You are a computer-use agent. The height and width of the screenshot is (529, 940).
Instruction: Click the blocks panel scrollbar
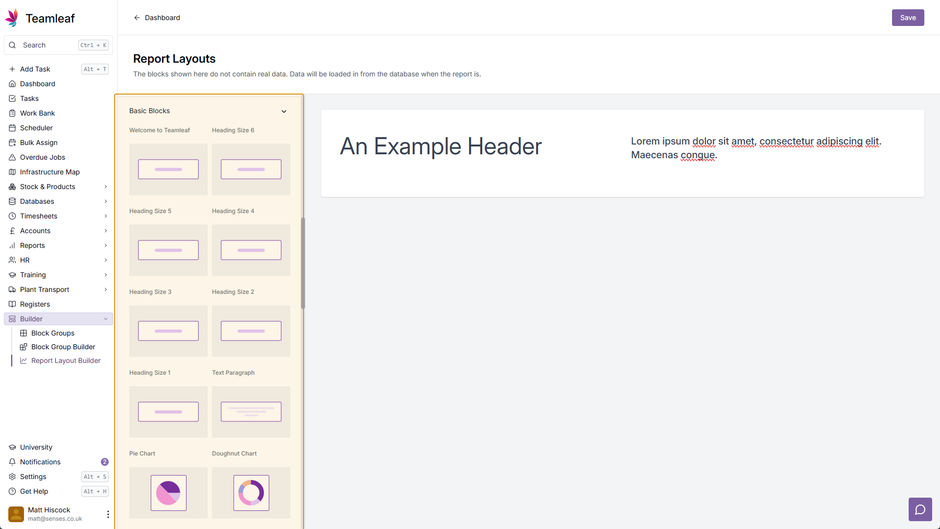coord(303,263)
